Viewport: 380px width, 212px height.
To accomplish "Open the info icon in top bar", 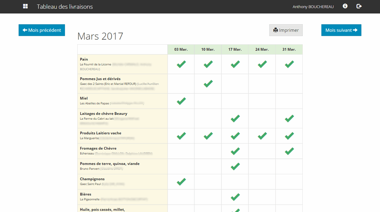I will point(345,7).
